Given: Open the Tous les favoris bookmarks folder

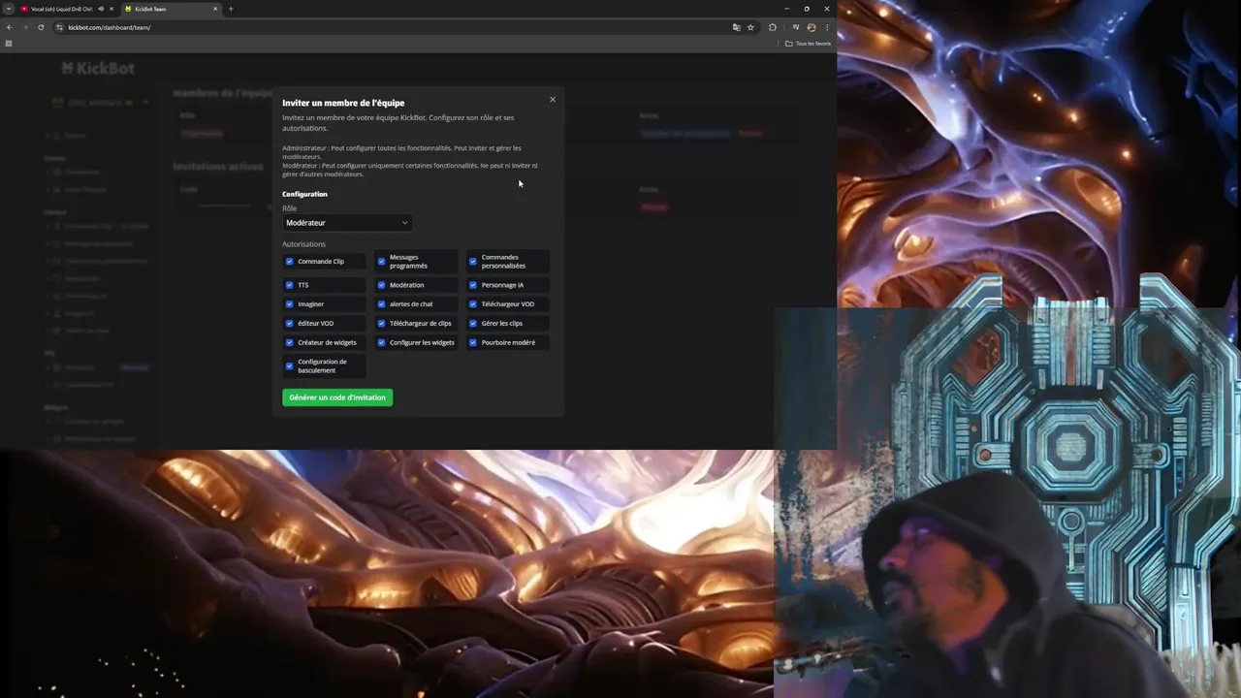Looking at the screenshot, I should click(809, 44).
